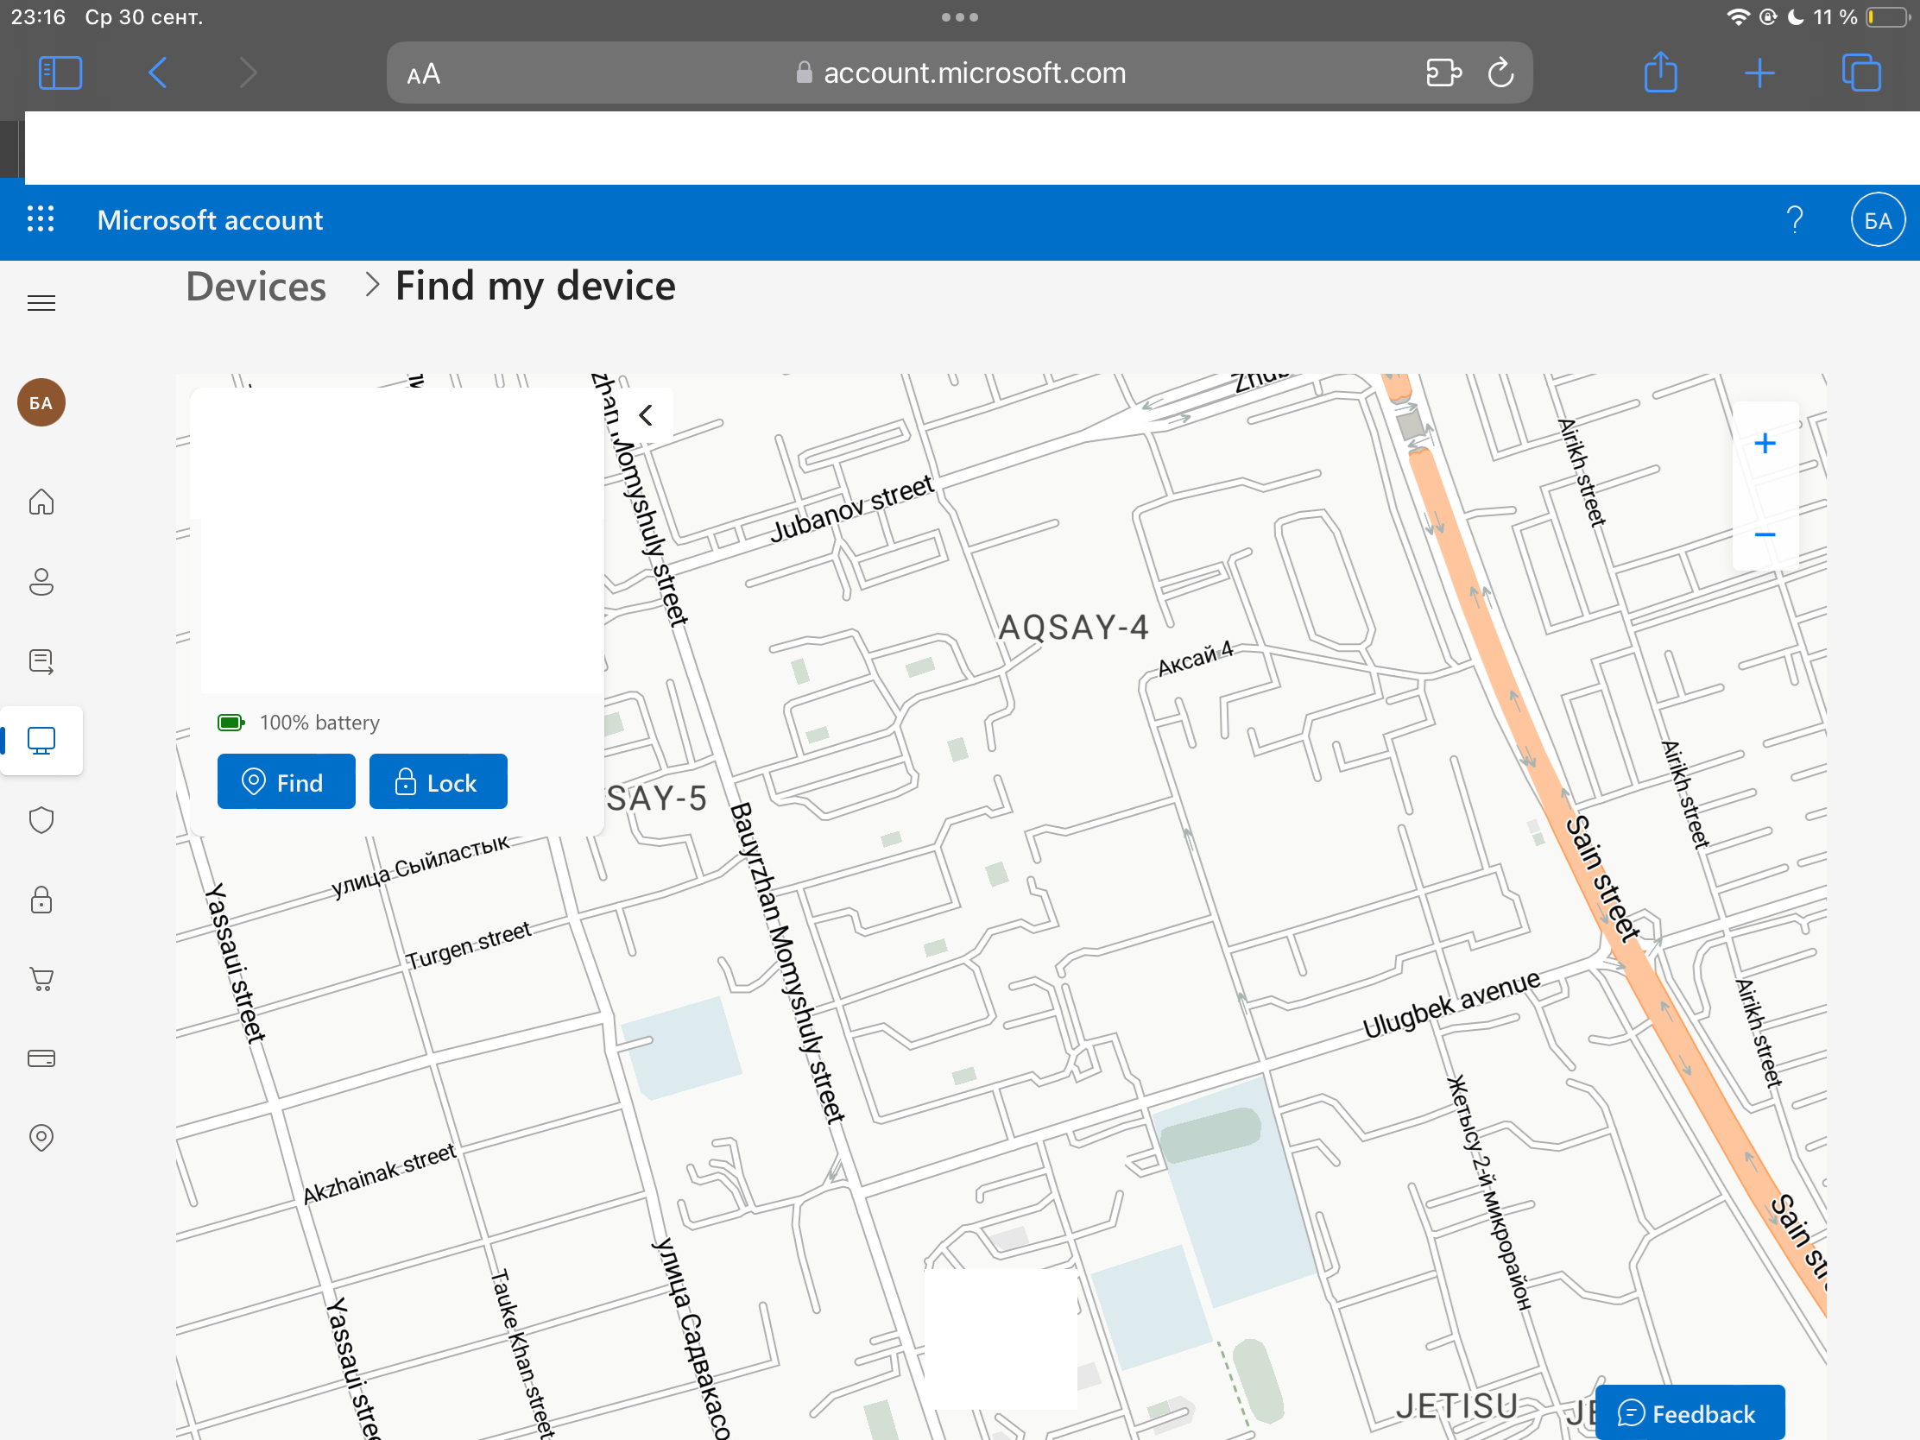
Task: Collapse the device info panel
Action: pos(645,416)
